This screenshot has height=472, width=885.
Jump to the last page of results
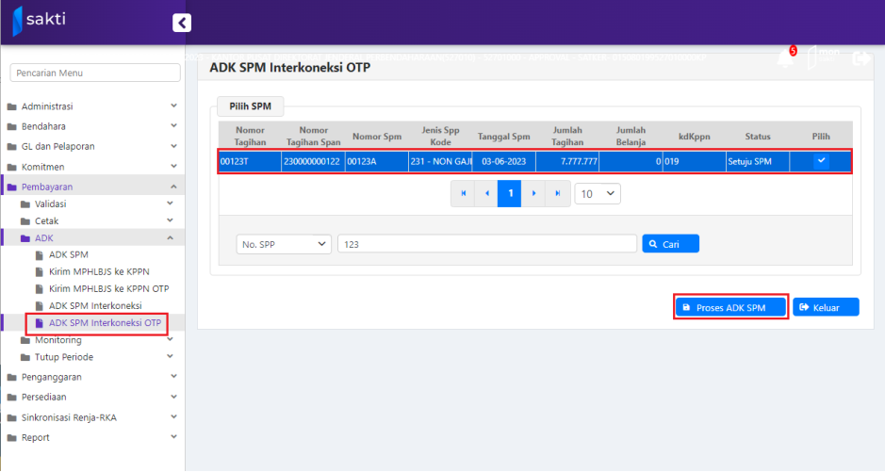pyautogui.click(x=557, y=193)
